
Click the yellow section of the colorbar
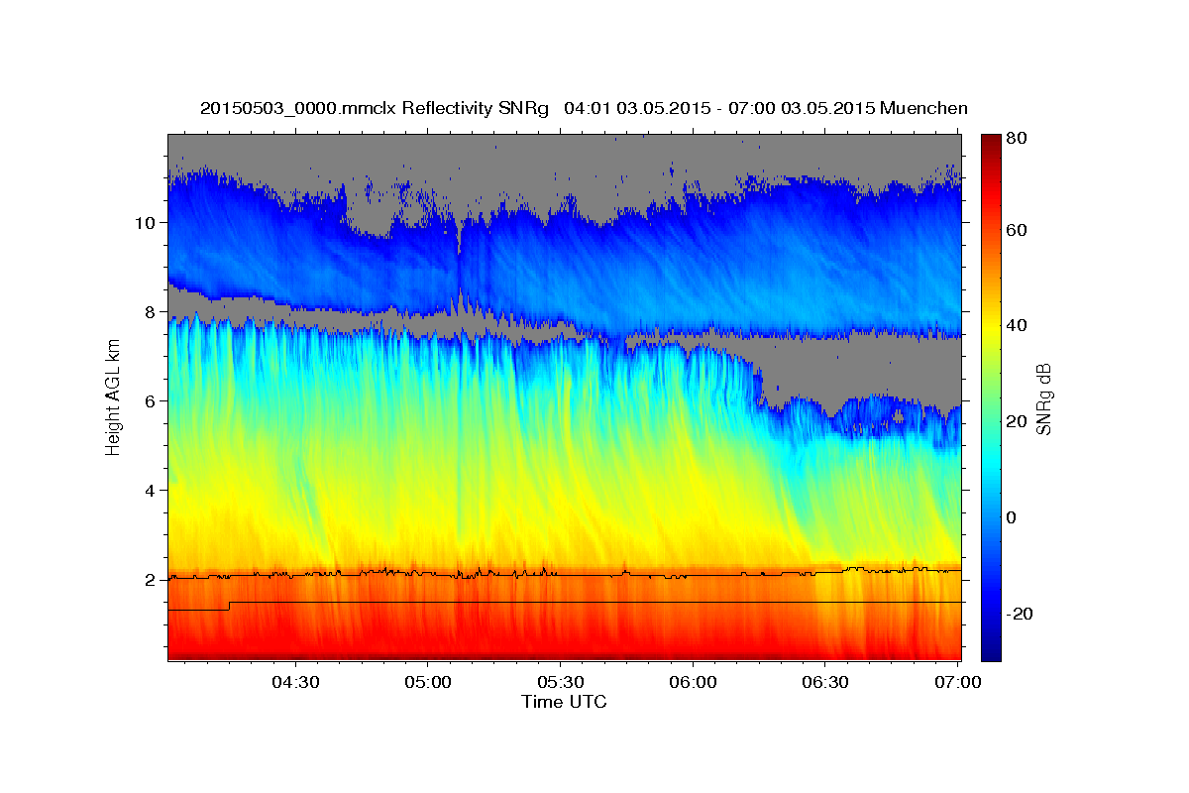pos(990,327)
